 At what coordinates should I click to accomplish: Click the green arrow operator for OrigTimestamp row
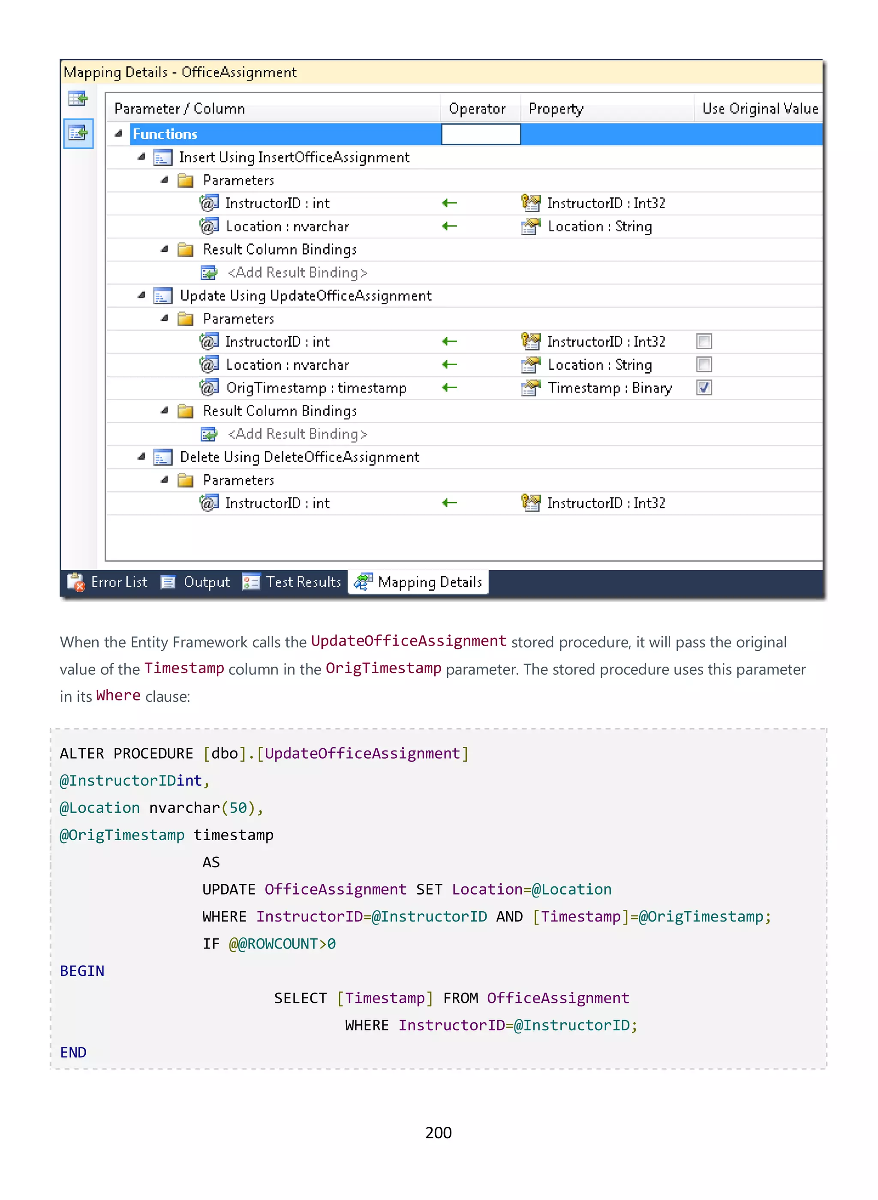click(450, 388)
